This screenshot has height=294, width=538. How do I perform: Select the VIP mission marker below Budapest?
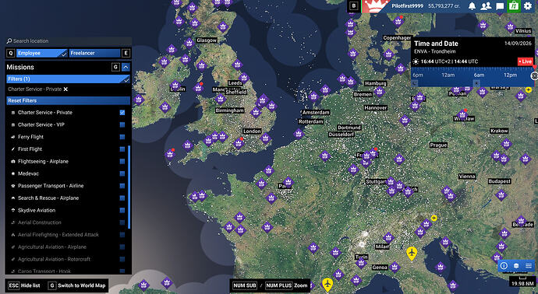501,195
